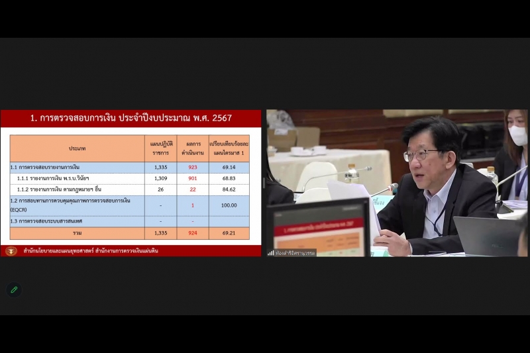Click the red 923 result value
This screenshot has width=530, height=353.
[192, 168]
